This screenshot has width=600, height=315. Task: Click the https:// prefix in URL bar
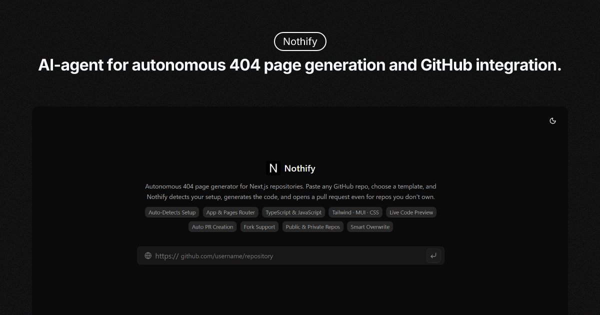pos(166,256)
